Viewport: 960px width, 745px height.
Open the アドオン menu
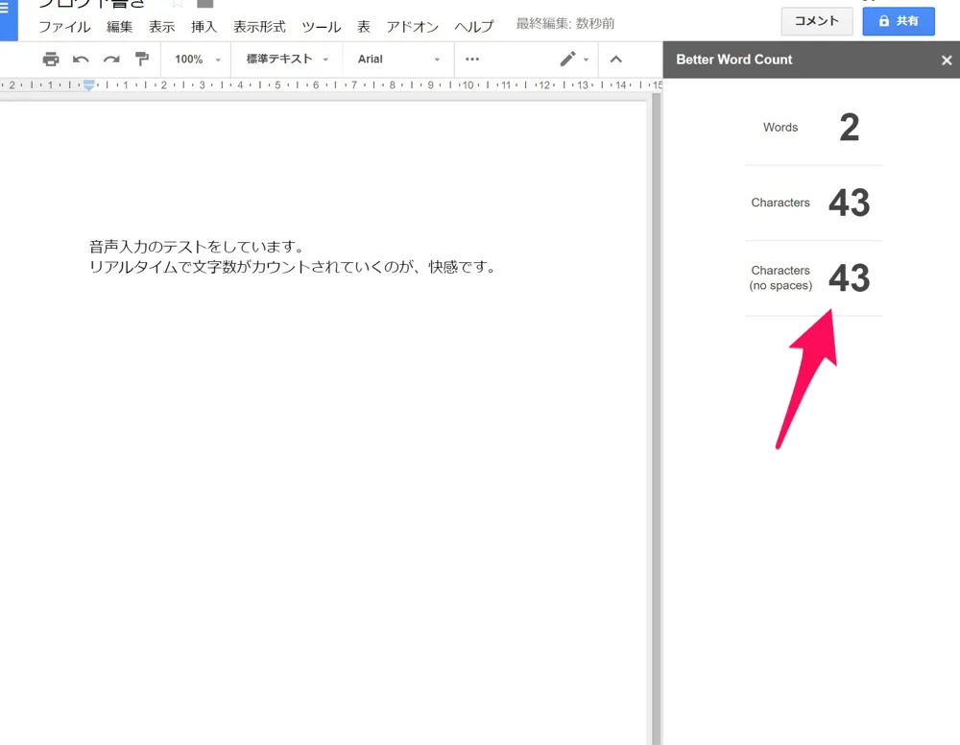click(413, 27)
